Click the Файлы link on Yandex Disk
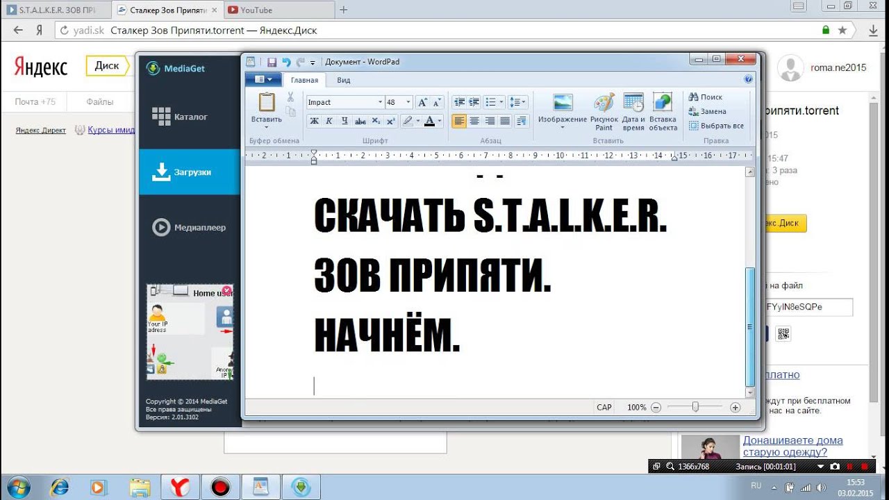889x500 pixels. click(x=100, y=102)
